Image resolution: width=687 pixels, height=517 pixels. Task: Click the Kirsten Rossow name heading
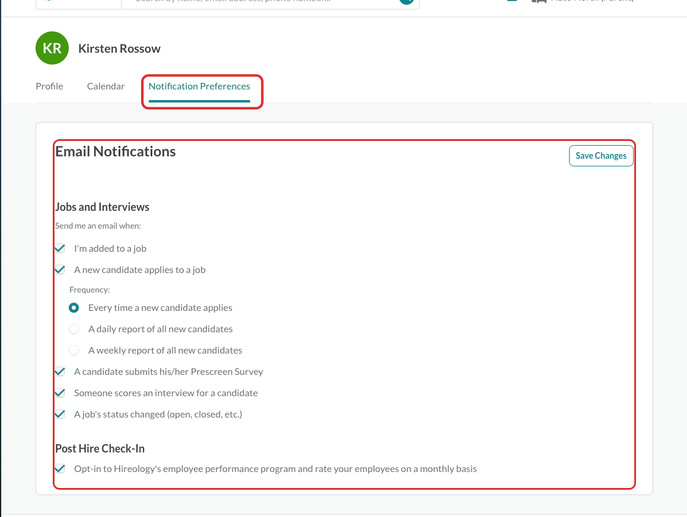pos(119,49)
